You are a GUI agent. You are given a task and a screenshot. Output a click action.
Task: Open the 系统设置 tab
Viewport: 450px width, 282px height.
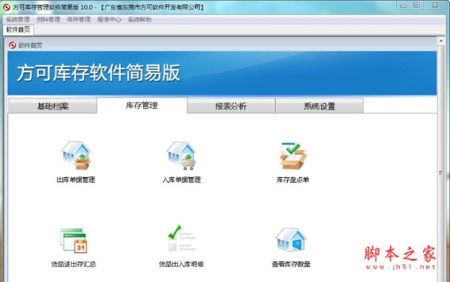pos(319,106)
